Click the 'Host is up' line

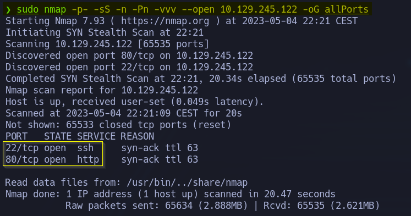point(134,102)
